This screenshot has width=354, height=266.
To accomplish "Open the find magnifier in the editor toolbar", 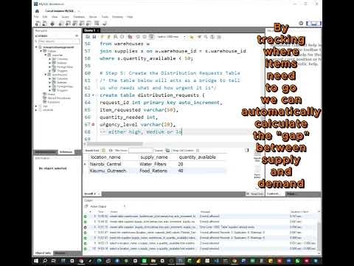I will [206, 37].
